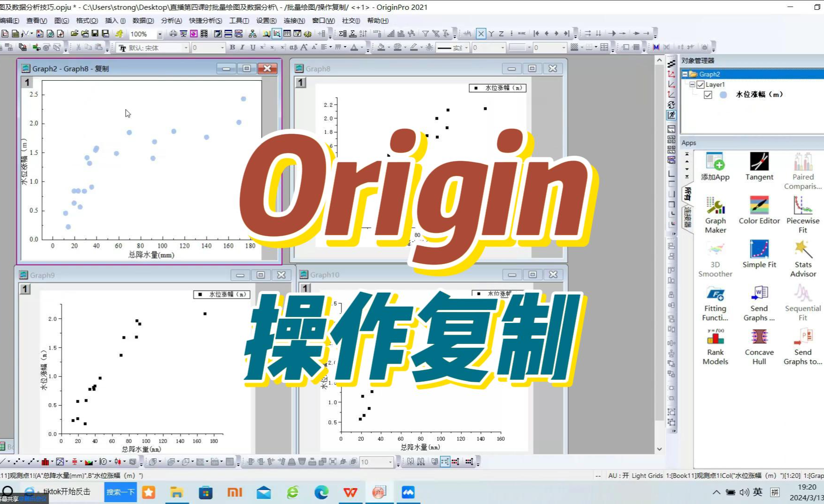The height and width of the screenshot is (504, 824).
Task: Set column as X designation
Action: pos(481,34)
